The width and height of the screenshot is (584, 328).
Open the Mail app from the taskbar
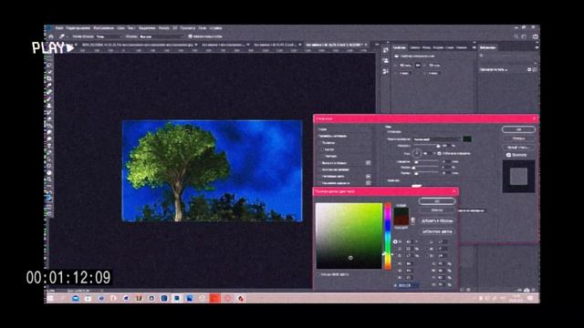point(76,298)
